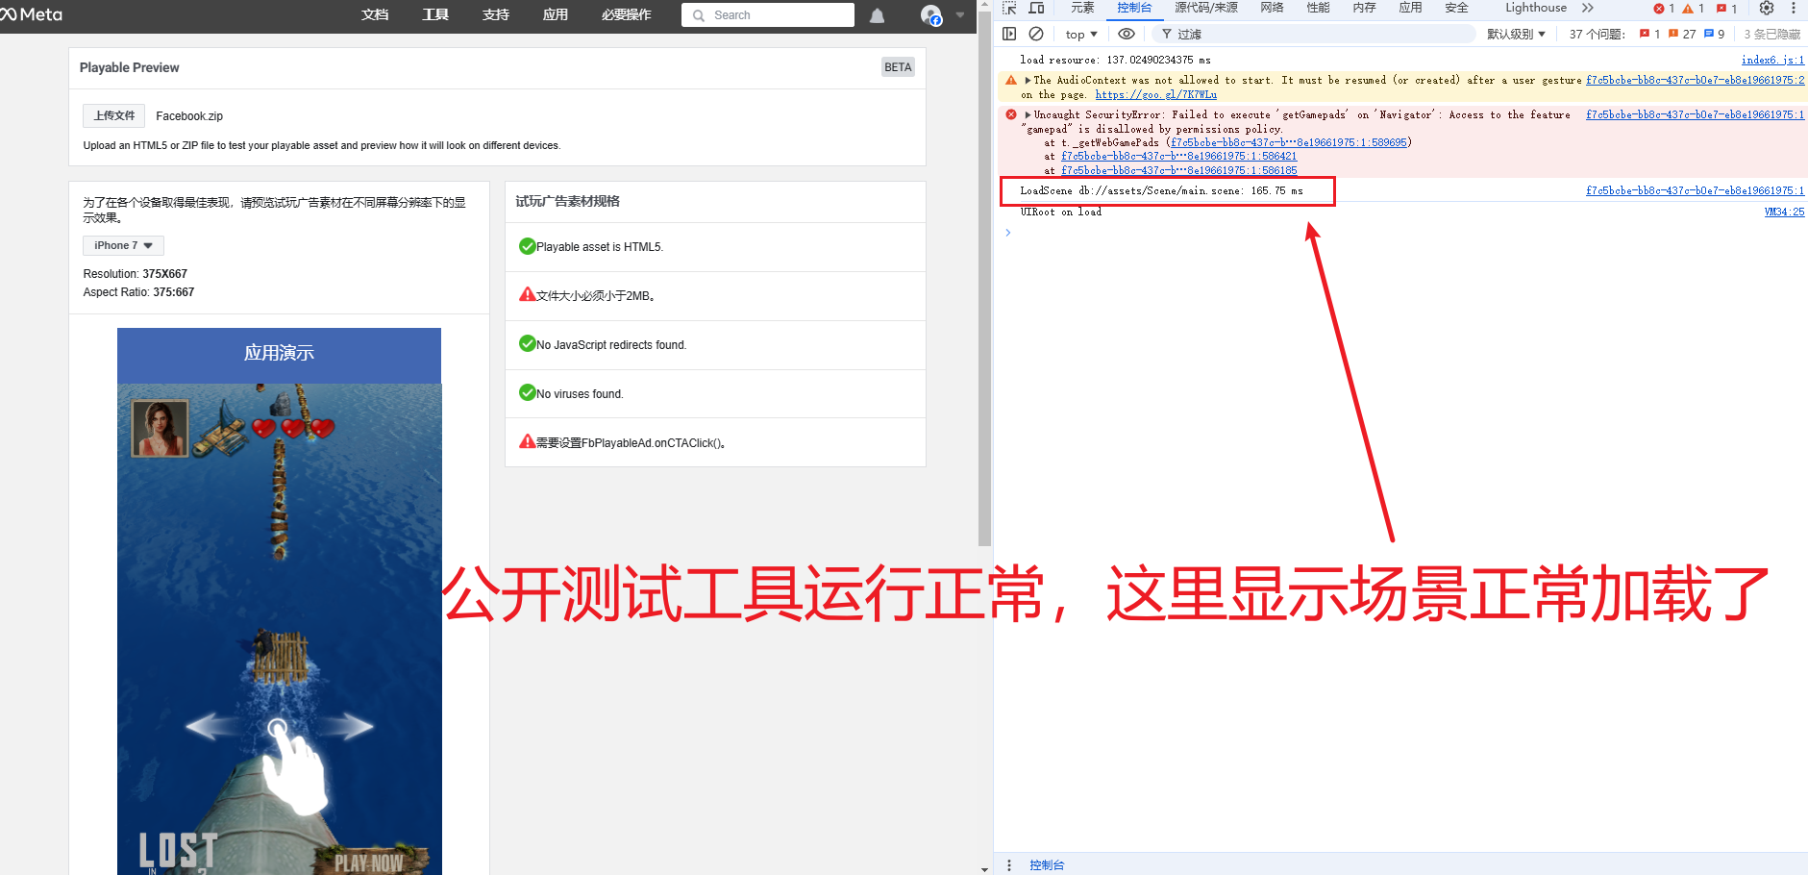
Task: Click the BETA badge
Action: pos(898,67)
